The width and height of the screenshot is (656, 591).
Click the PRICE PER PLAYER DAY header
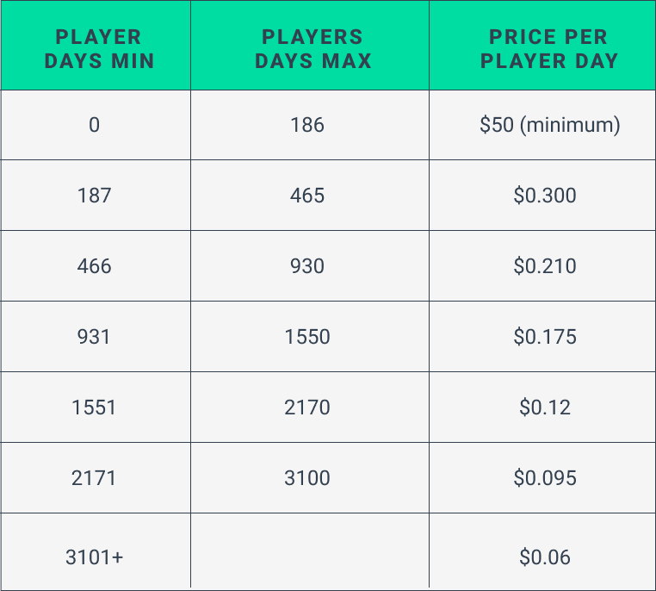coord(542,45)
